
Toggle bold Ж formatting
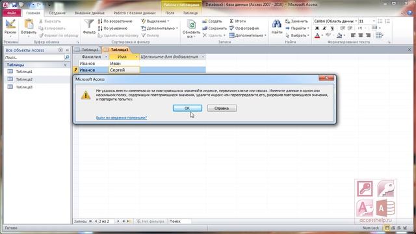tap(317, 28)
